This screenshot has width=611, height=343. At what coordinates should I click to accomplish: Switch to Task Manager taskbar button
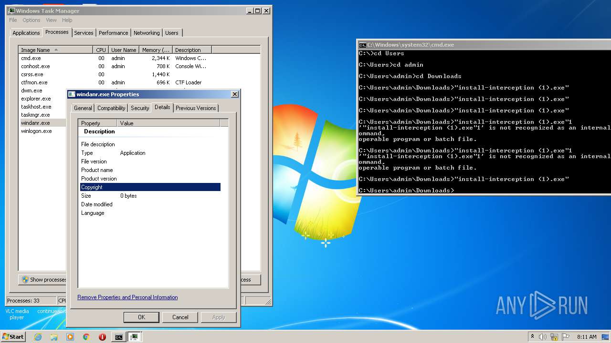[x=135, y=337]
